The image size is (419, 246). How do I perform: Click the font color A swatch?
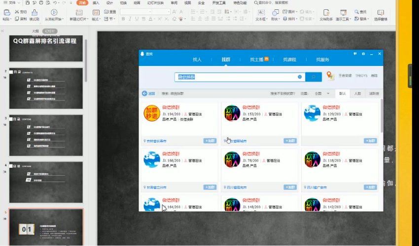click(x=150, y=19)
